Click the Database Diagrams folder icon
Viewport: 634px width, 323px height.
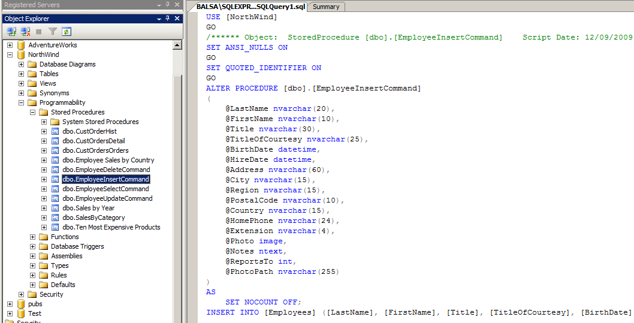pos(32,64)
